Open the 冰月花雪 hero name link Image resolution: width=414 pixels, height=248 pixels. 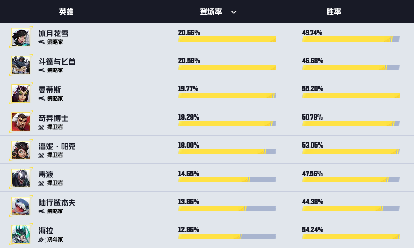point(53,34)
